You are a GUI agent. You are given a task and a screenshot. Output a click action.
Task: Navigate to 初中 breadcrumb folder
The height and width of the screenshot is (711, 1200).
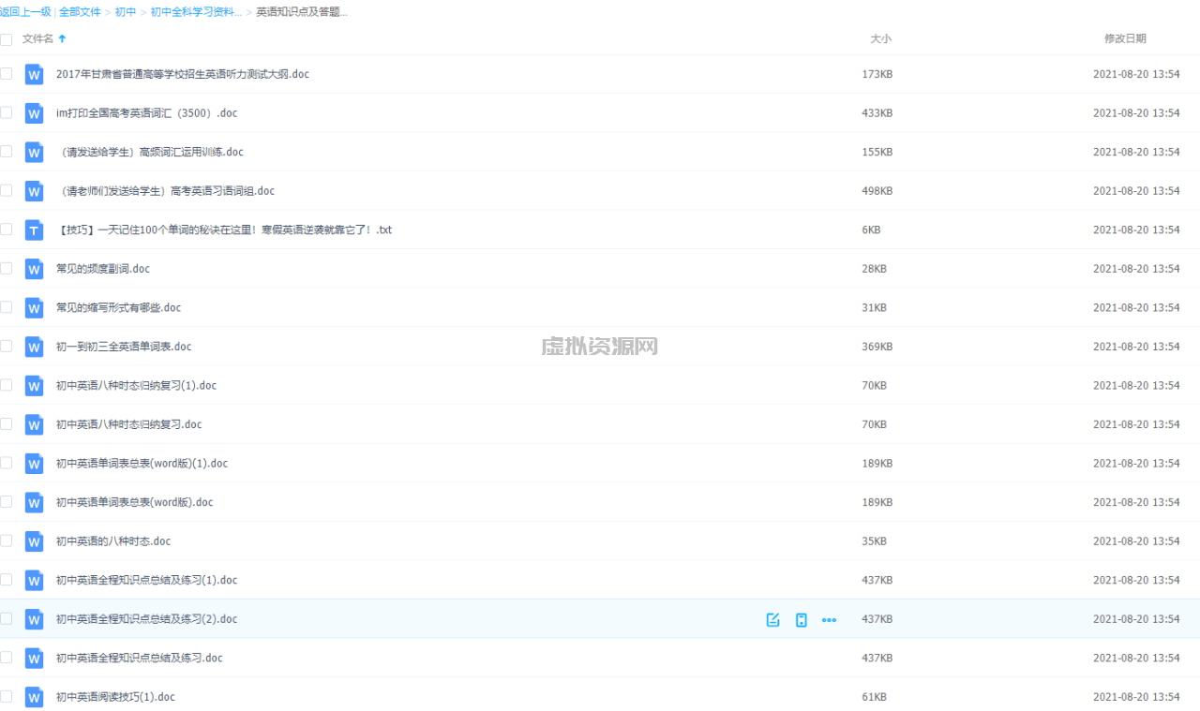click(126, 12)
